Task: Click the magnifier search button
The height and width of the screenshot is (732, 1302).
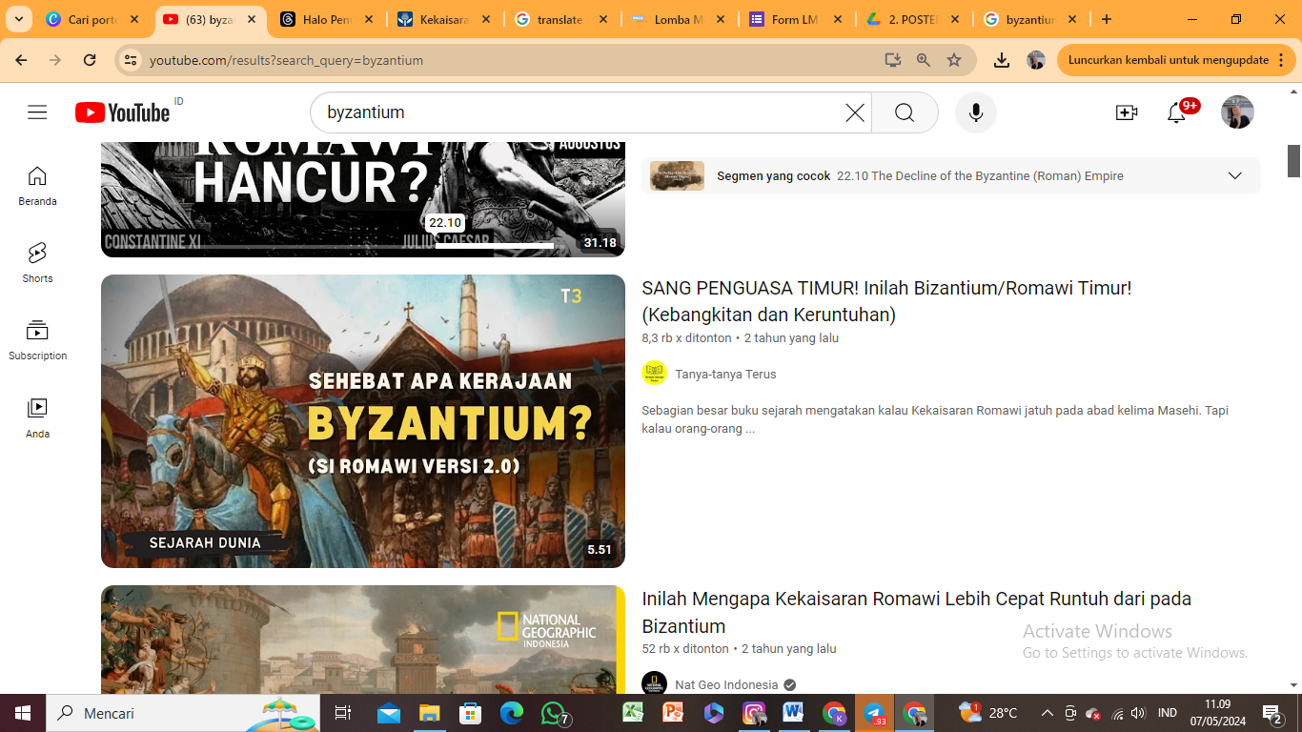Action: coord(905,112)
